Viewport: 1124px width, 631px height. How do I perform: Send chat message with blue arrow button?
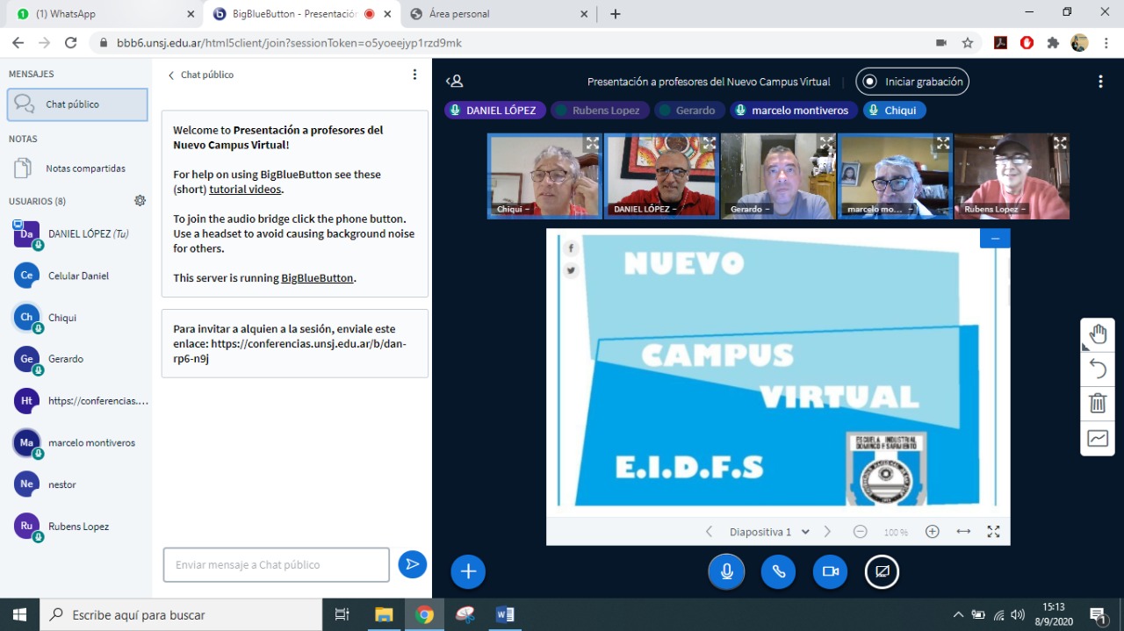pyautogui.click(x=412, y=564)
